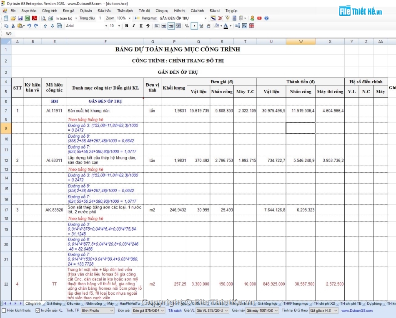Screen dimensions: 396x318
Task: Apply bold formatting
Action: [x=127, y=26]
